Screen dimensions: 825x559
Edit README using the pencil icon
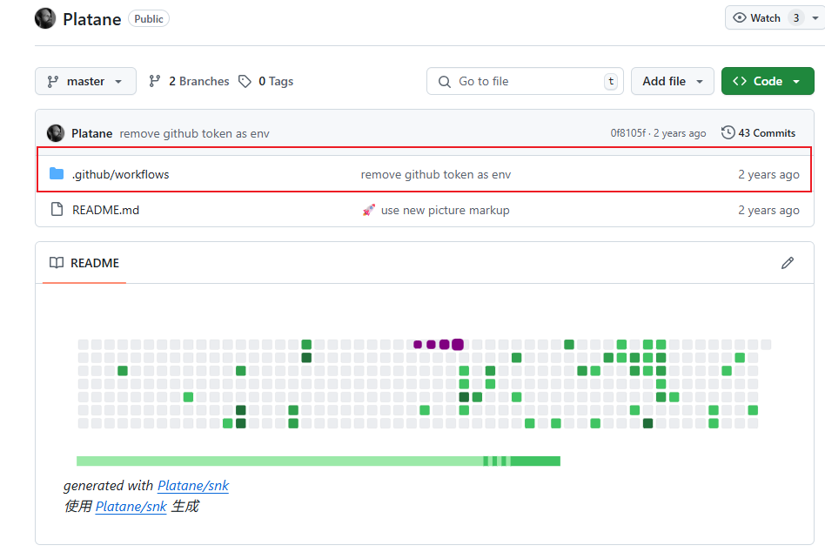787,263
